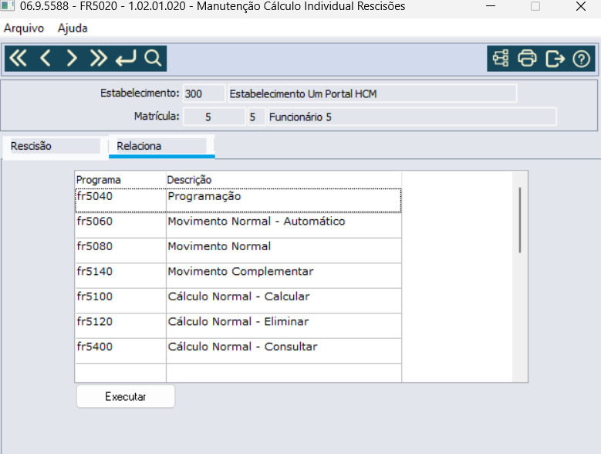Select the fr5080 program cell
The height and width of the screenshot is (454, 601).
pos(120,250)
